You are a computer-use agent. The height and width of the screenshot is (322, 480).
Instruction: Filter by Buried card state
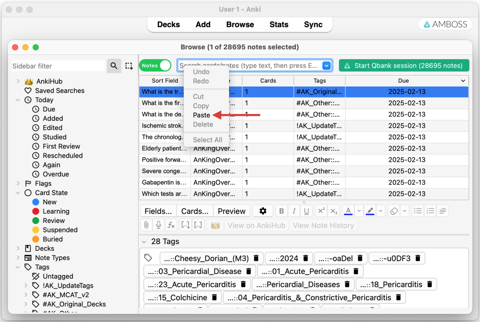pyautogui.click(x=47, y=239)
